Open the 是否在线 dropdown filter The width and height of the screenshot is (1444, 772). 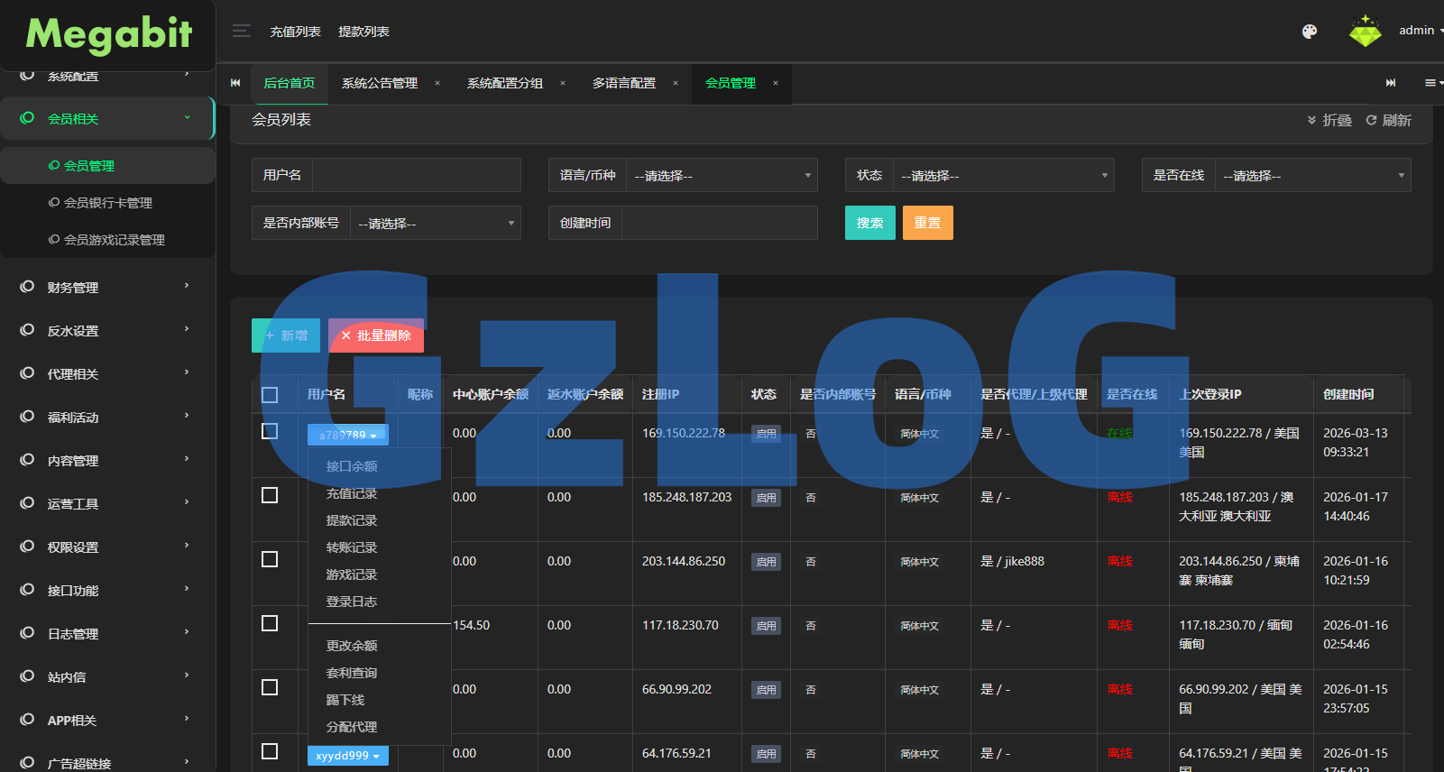tap(1312, 176)
